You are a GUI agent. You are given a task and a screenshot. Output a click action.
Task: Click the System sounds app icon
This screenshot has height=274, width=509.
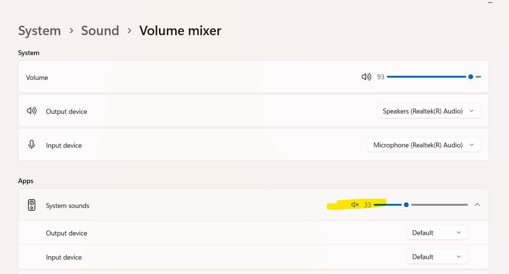[32, 205]
